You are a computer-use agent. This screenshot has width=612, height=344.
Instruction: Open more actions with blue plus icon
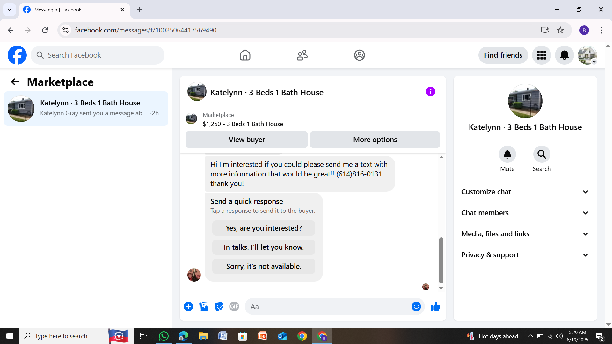[188, 306]
